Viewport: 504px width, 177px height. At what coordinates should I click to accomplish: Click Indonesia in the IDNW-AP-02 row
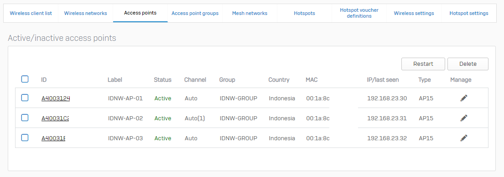click(x=282, y=118)
